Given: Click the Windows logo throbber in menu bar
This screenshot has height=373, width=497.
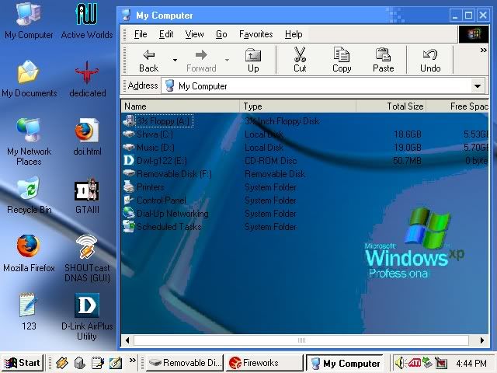Looking at the screenshot, I should 474,34.
